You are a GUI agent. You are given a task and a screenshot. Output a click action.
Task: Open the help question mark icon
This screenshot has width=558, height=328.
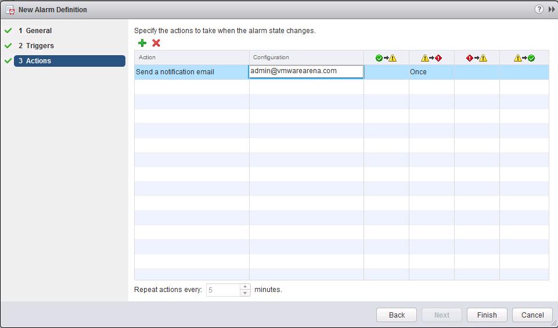point(539,9)
